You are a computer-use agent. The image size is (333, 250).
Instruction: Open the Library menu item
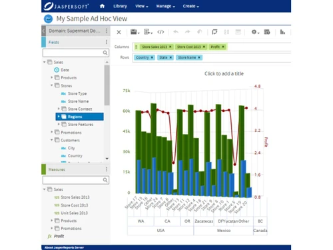120,6
